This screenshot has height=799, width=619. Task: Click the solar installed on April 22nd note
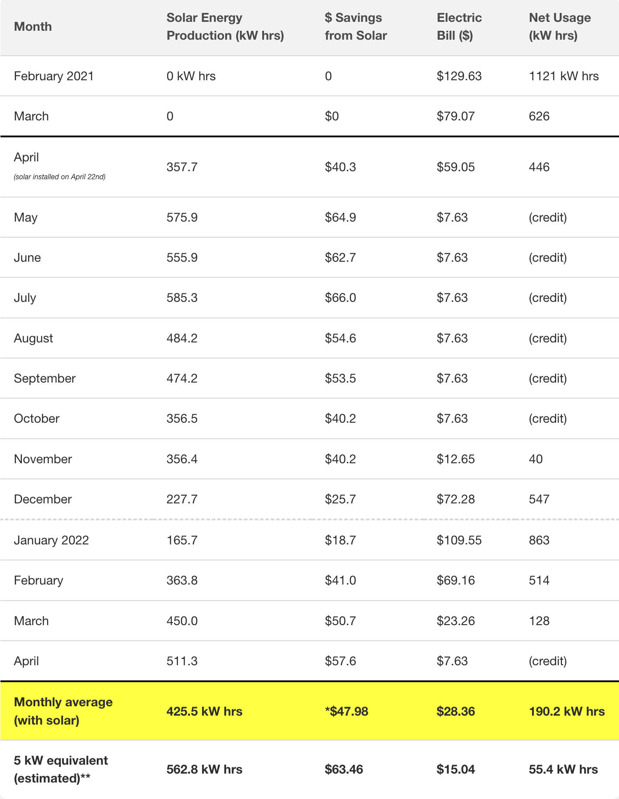tap(60, 177)
